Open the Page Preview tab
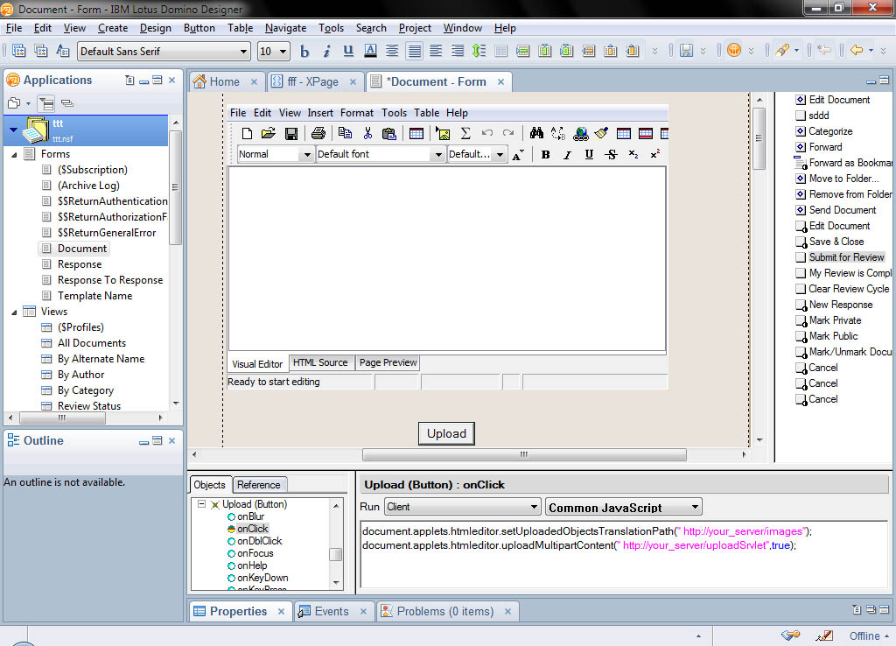 pos(388,362)
